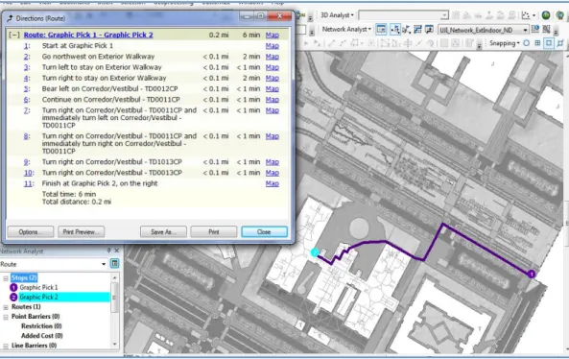569x359 pixels.
Task: Click the ArcGlobe launch icon
Action: 546,15
